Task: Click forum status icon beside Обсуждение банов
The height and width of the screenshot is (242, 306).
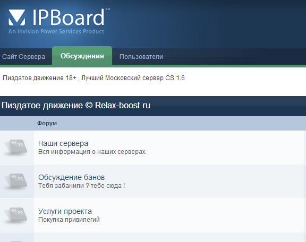Action: click(15, 181)
